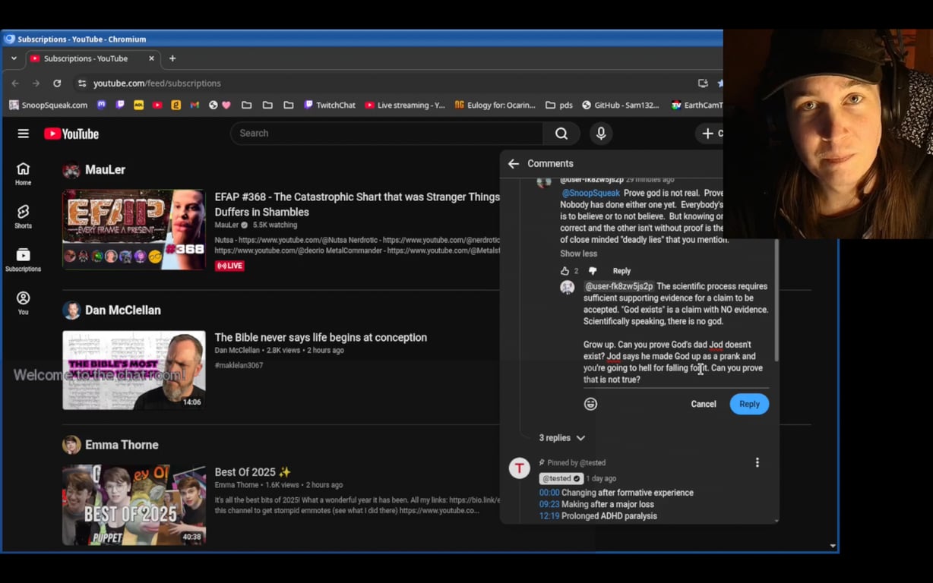Go back from Comments panel arrow

(x=514, y=163)
